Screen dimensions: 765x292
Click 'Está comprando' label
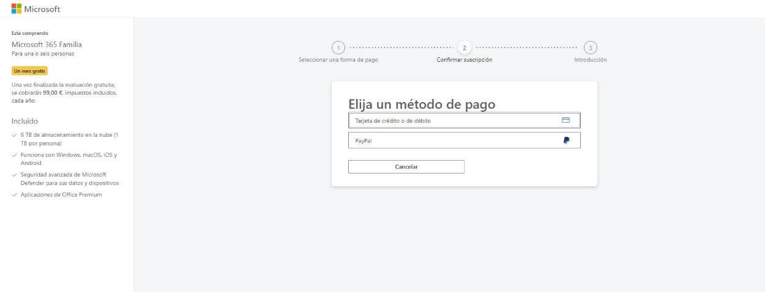[30, 33]
